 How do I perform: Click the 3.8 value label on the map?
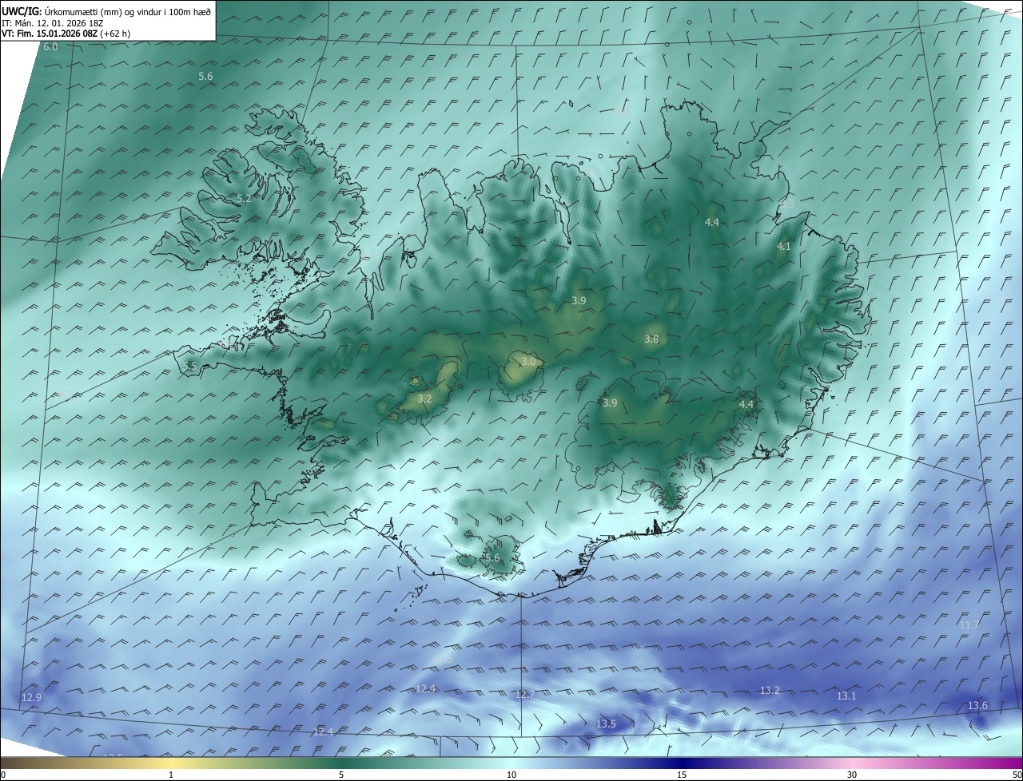(651, 339)
